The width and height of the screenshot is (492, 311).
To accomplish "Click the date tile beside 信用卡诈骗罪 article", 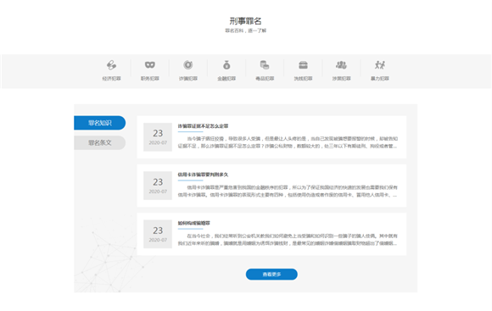I will [x=158, y=186].
